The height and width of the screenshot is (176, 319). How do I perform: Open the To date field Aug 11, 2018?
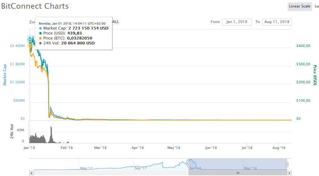(x=277, y=22)
